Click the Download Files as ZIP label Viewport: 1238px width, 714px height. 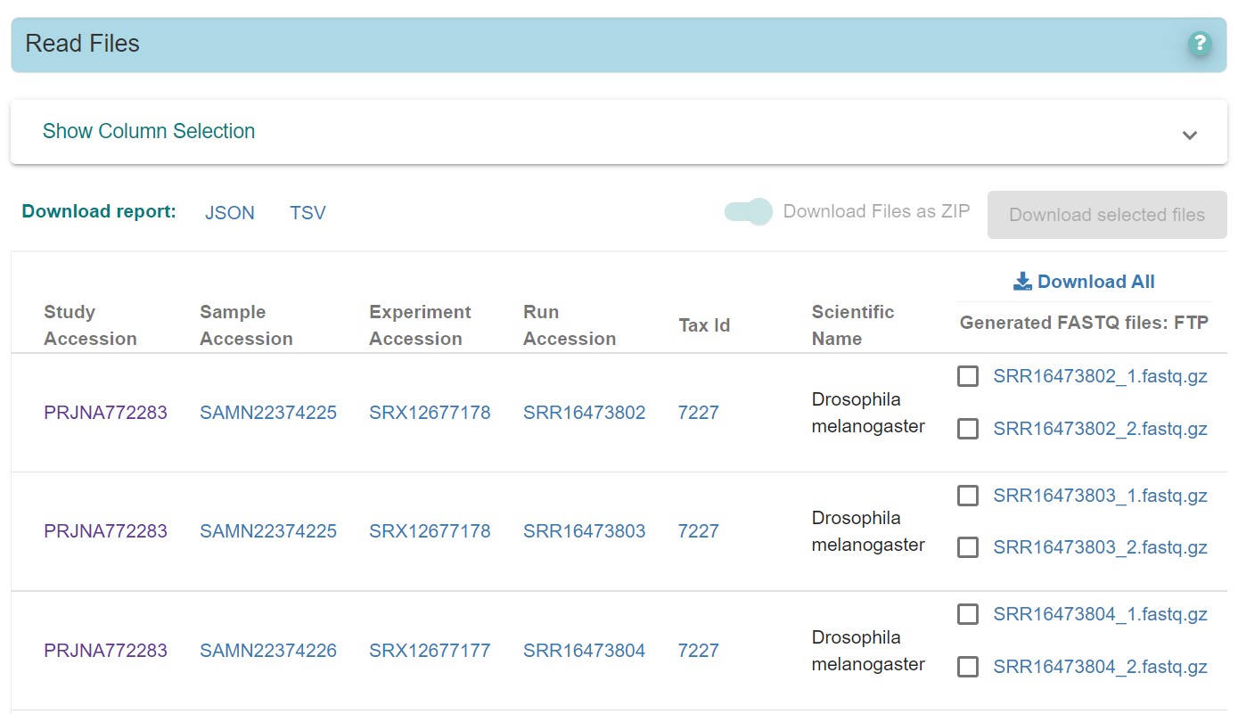[876, 211]
